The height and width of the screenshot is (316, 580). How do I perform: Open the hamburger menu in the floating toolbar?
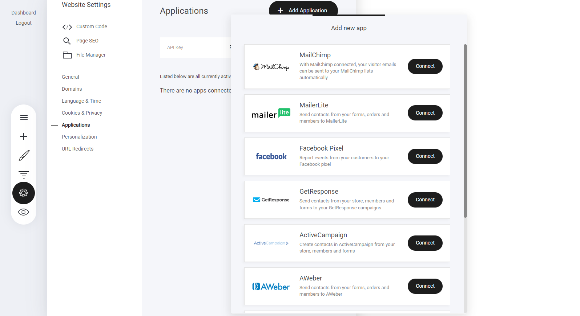point(24,118)
